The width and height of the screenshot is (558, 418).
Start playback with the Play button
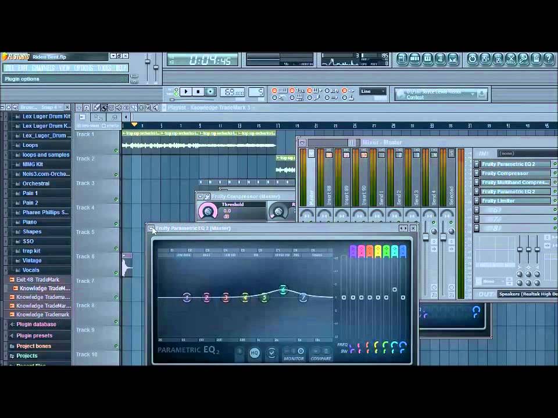click(x=186, y=92)
